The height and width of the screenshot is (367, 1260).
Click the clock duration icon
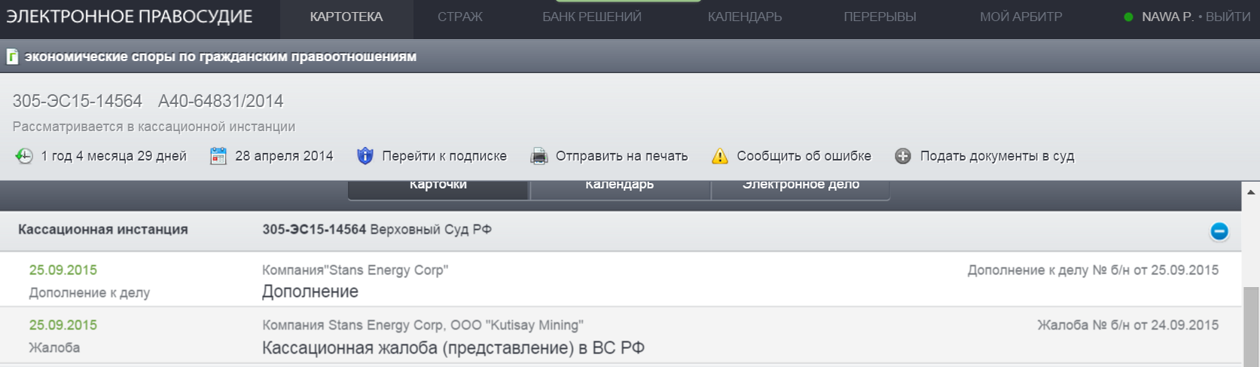click(24, 156)
